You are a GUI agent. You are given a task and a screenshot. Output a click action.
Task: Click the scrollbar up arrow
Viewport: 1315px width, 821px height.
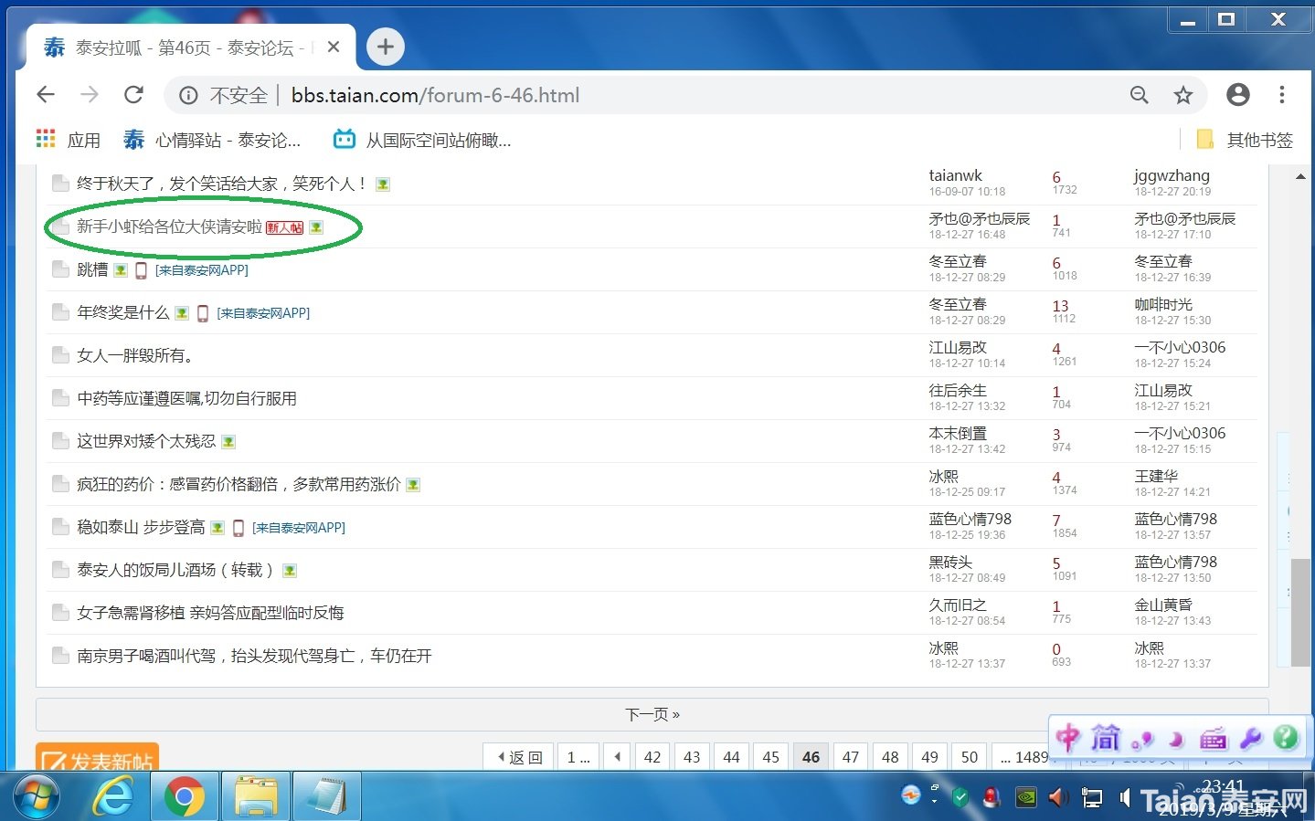1300,176
